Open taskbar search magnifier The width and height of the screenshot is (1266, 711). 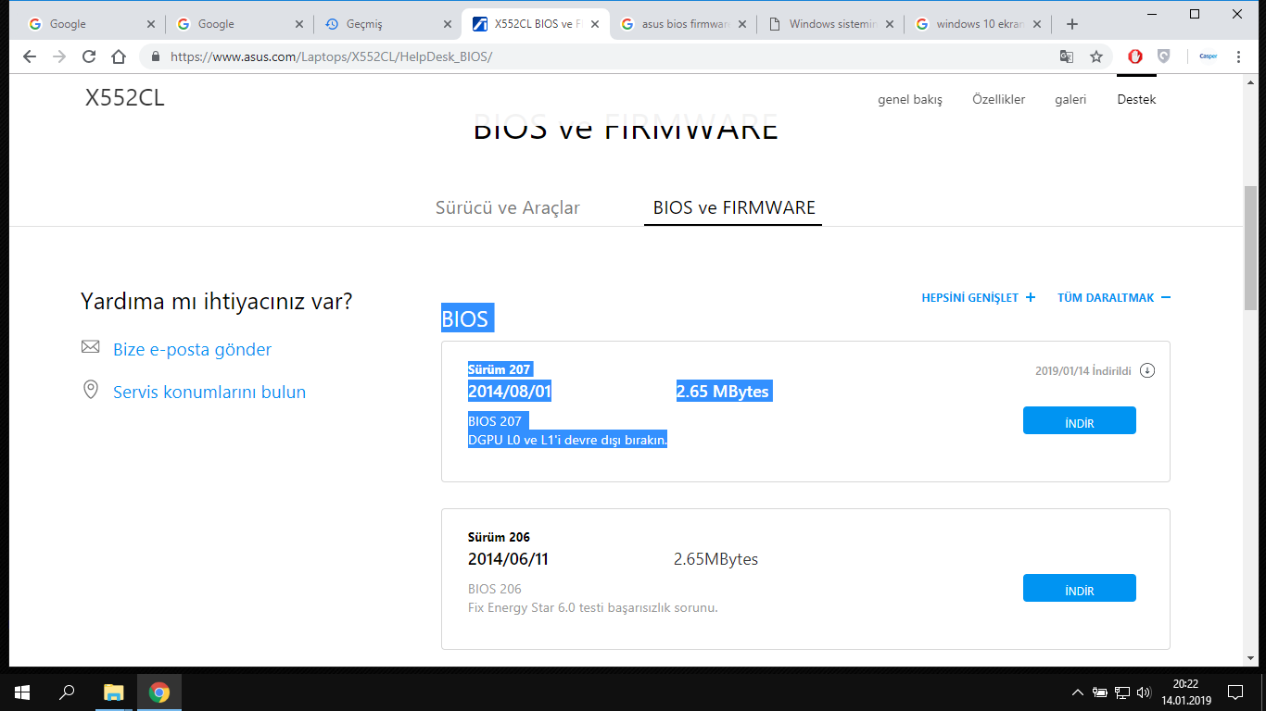click(x=67, y=692)
